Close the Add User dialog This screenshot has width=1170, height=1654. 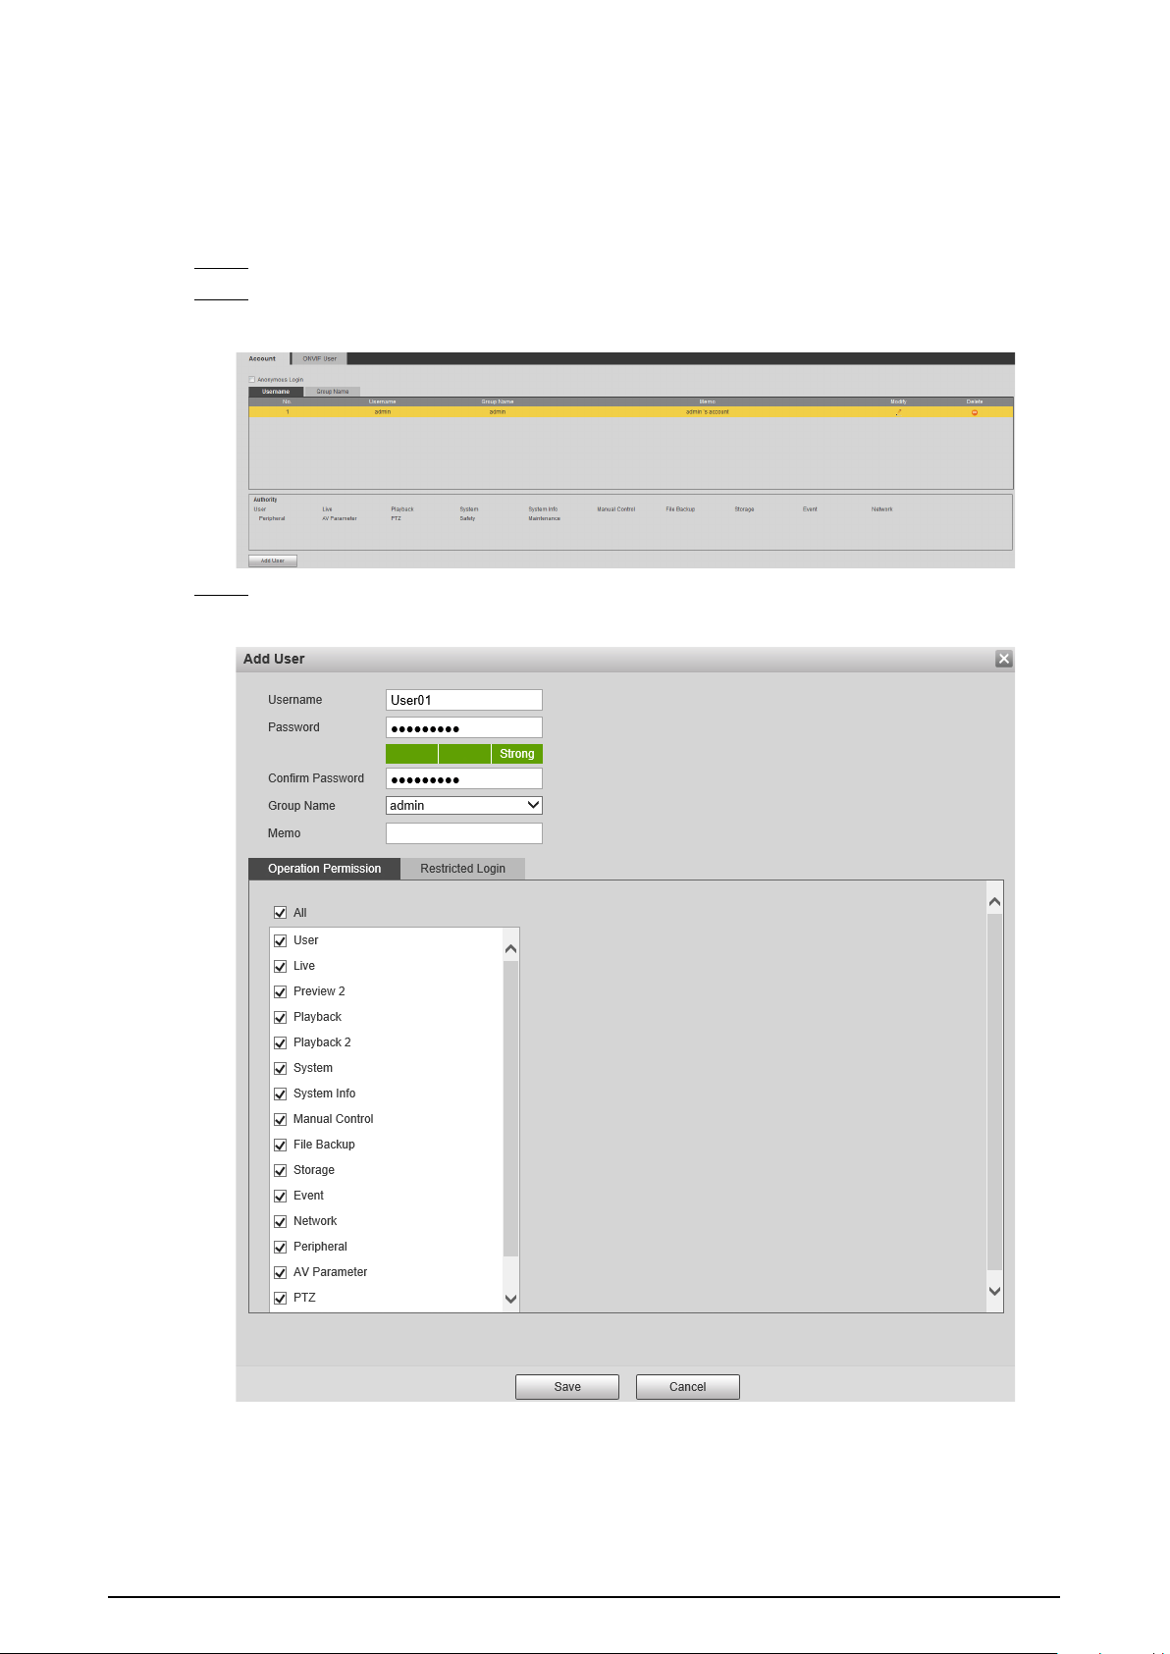pyautogui.click(x=1003, y=659)
